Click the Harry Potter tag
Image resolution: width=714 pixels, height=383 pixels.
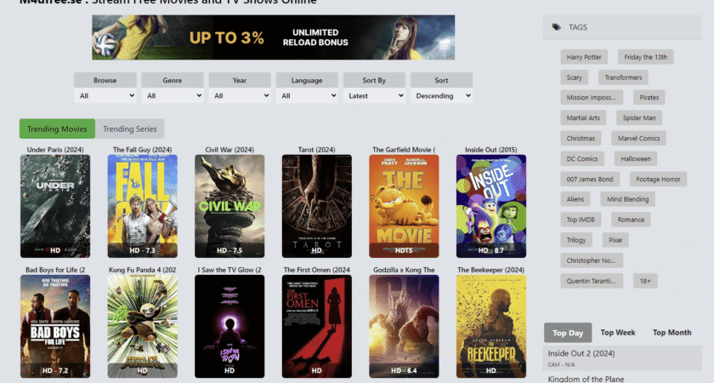(584, 57)
